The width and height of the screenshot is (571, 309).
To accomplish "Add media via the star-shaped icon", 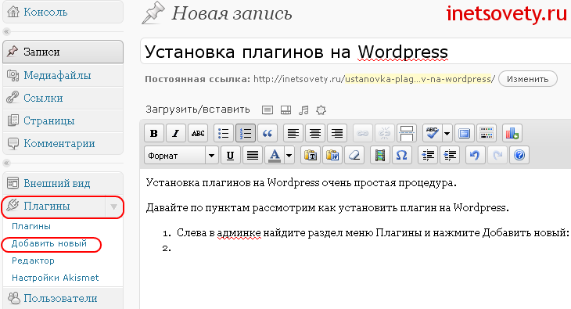I will [321, 110].
